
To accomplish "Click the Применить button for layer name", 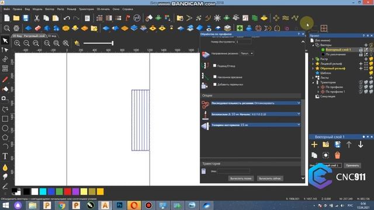I will pos(352,166).
